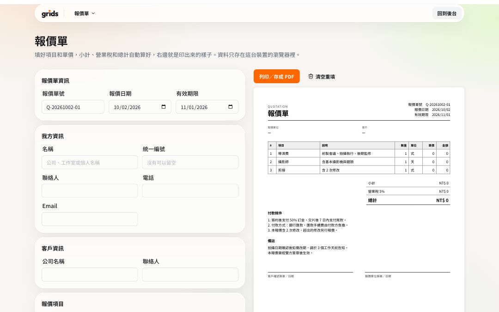Click the 付款條件 heading in preview
Viewport: 499px width, 312px height.
274,213
